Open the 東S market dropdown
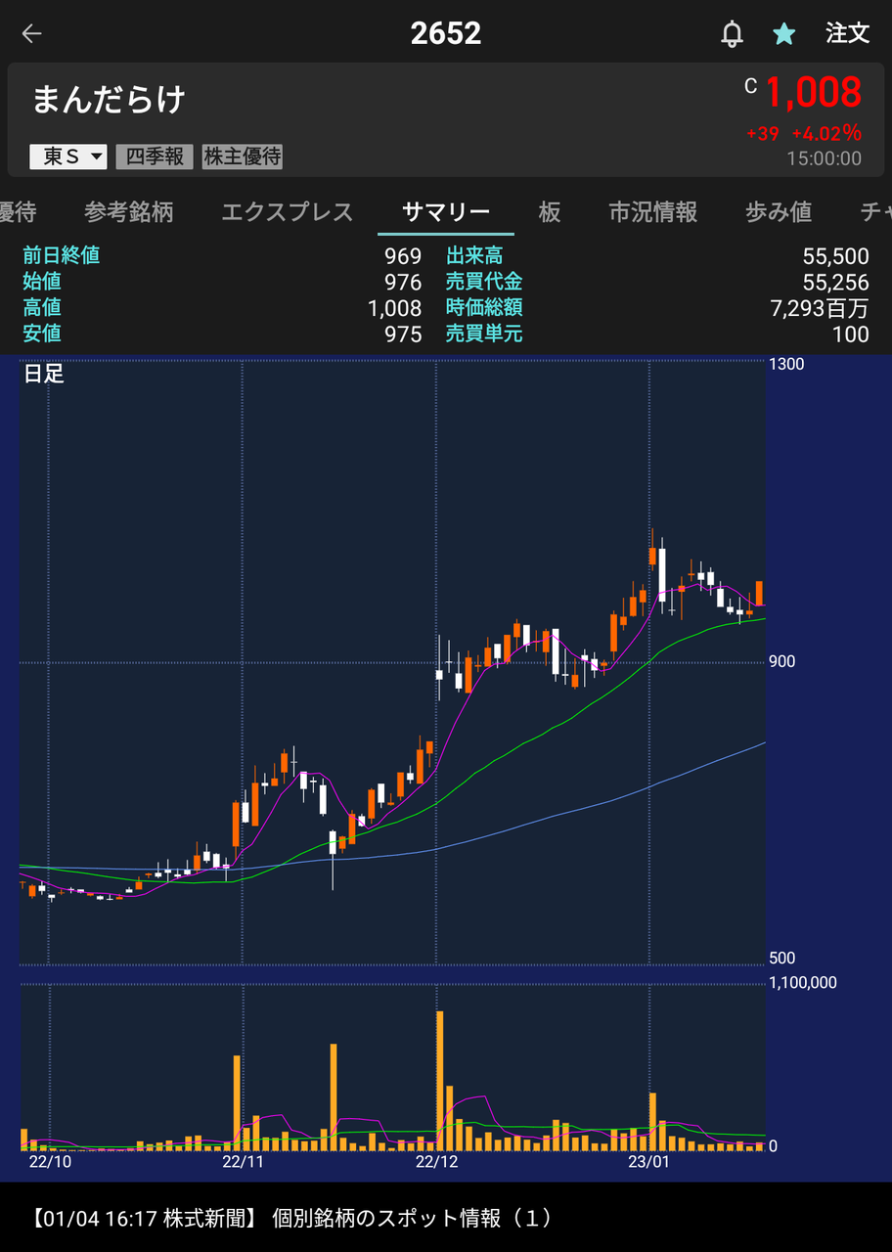892x1252 pixels. 68,156
